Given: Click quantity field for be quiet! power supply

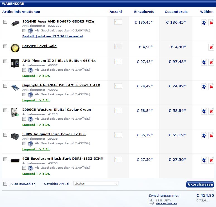Looking at the screenshot, I should 118,135.
